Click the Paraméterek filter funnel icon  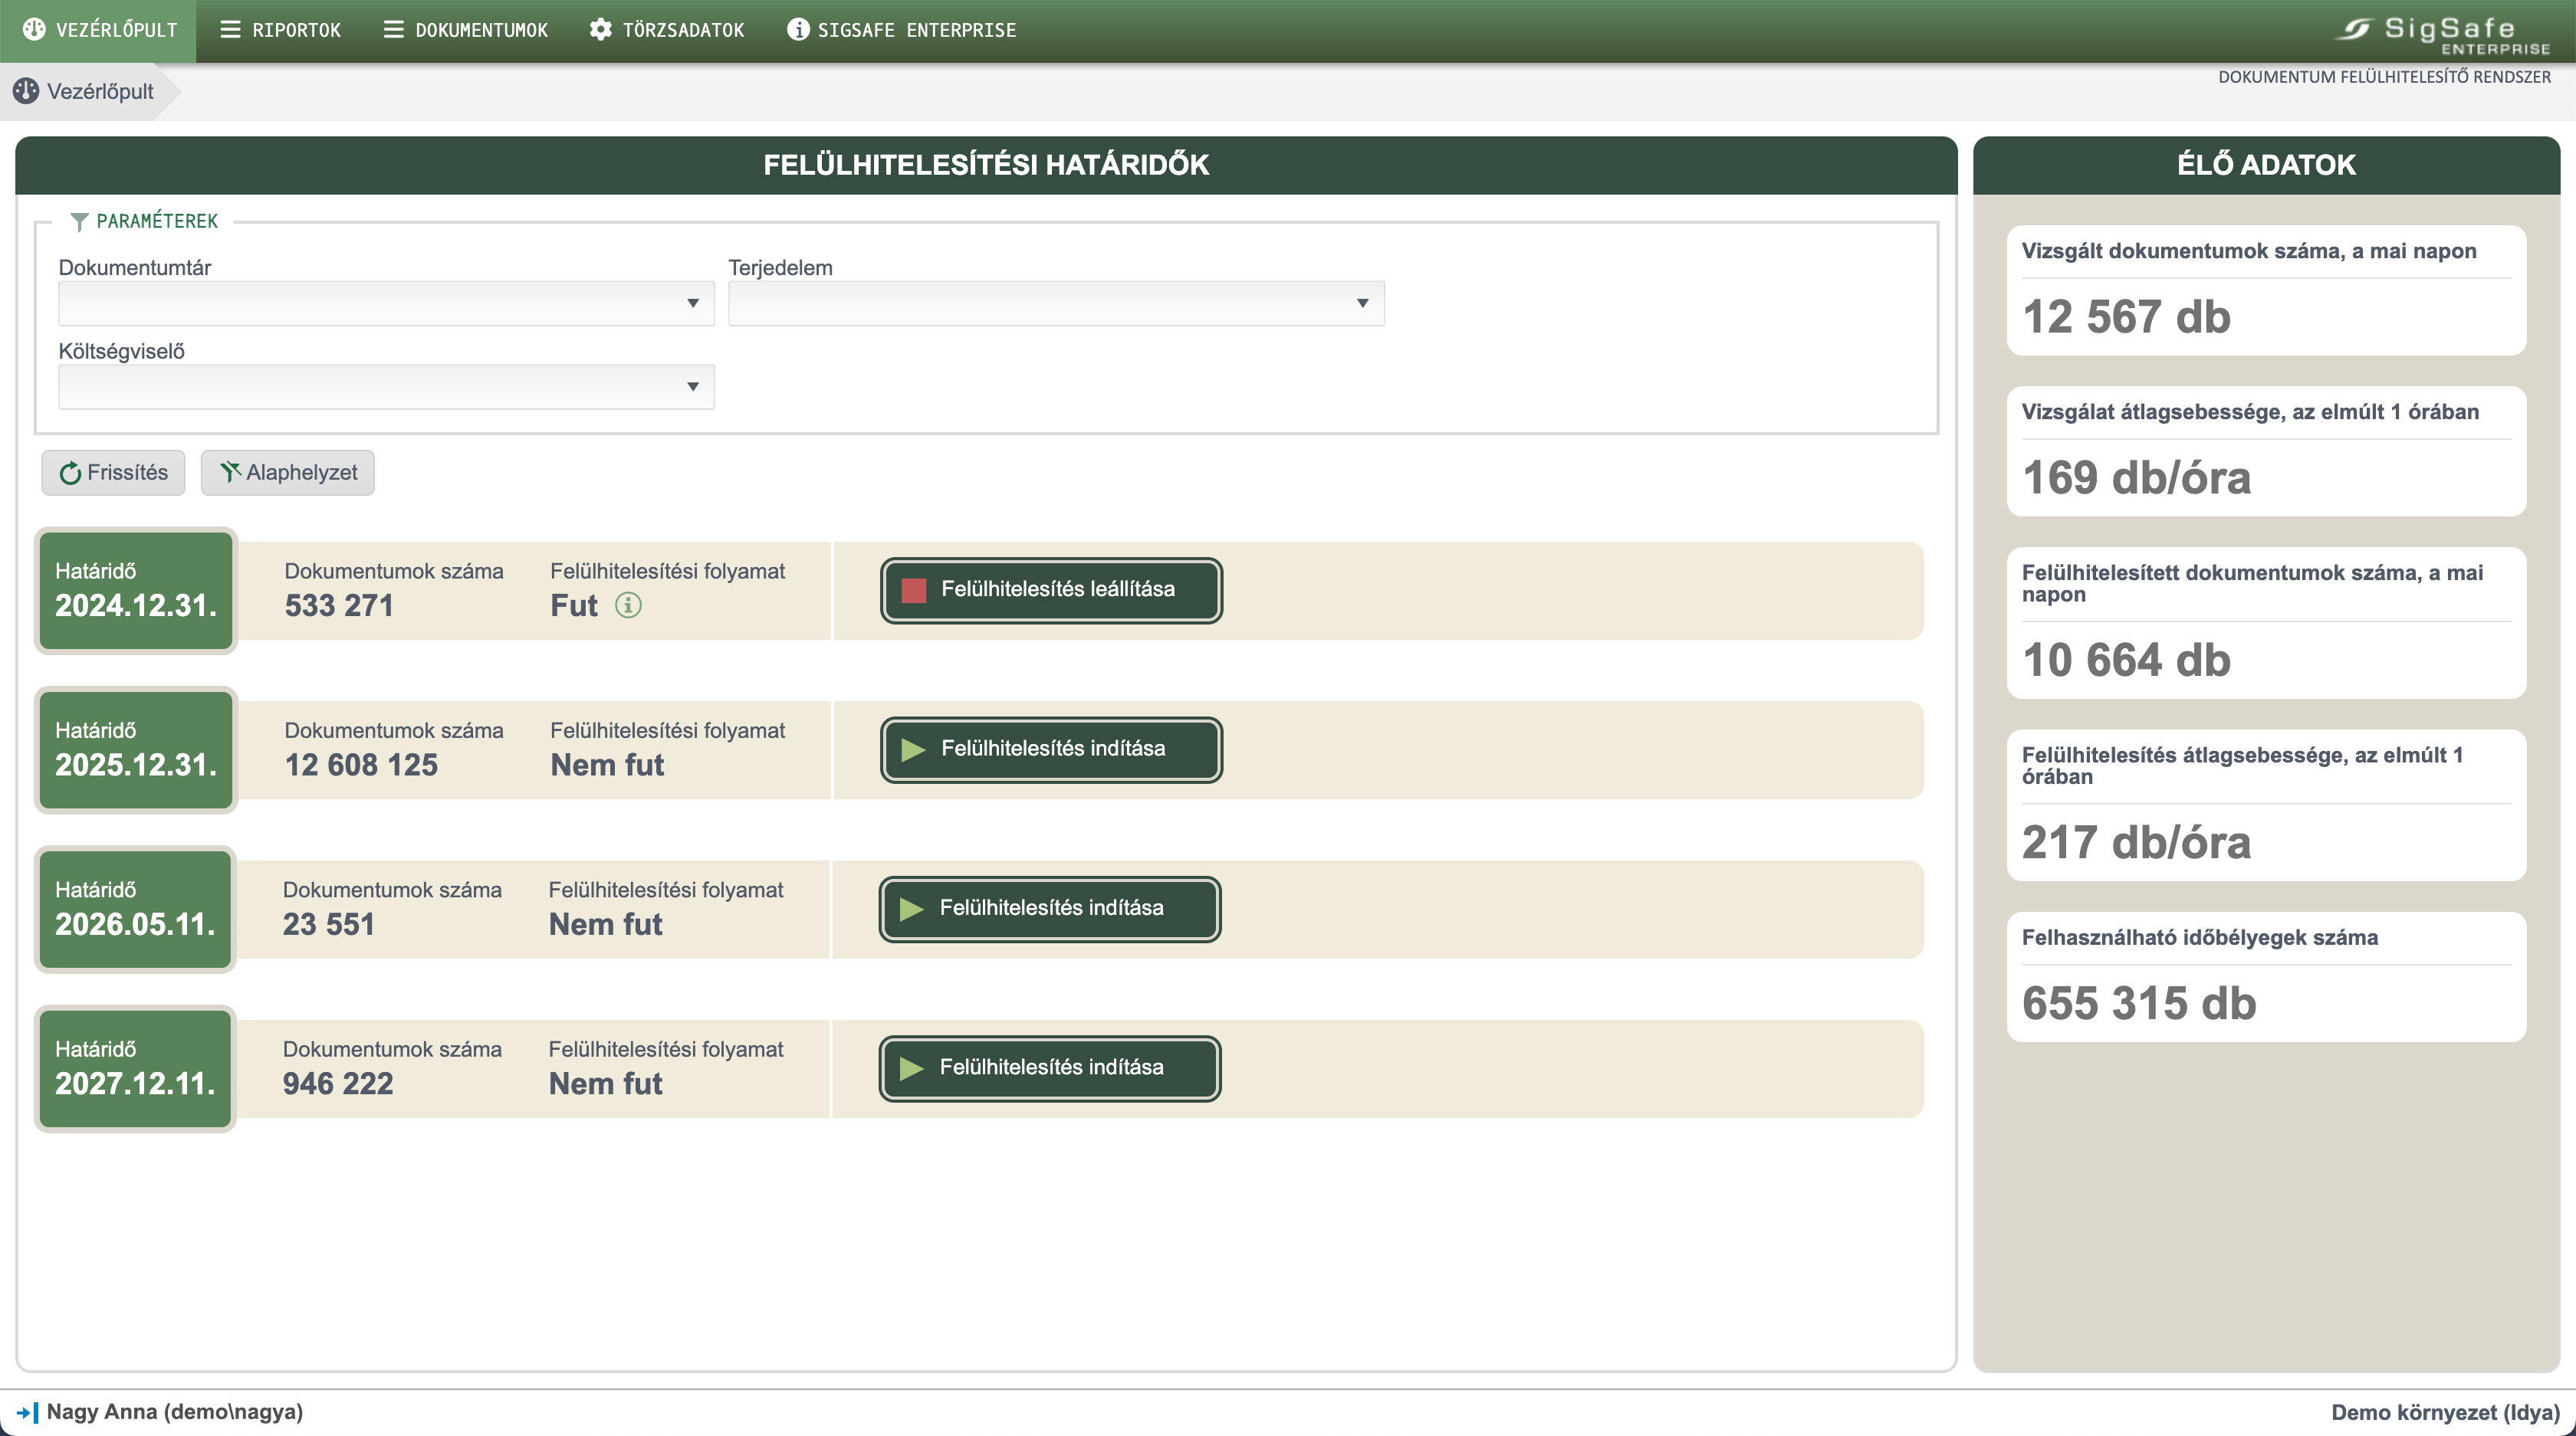click(x=79, y=221)
